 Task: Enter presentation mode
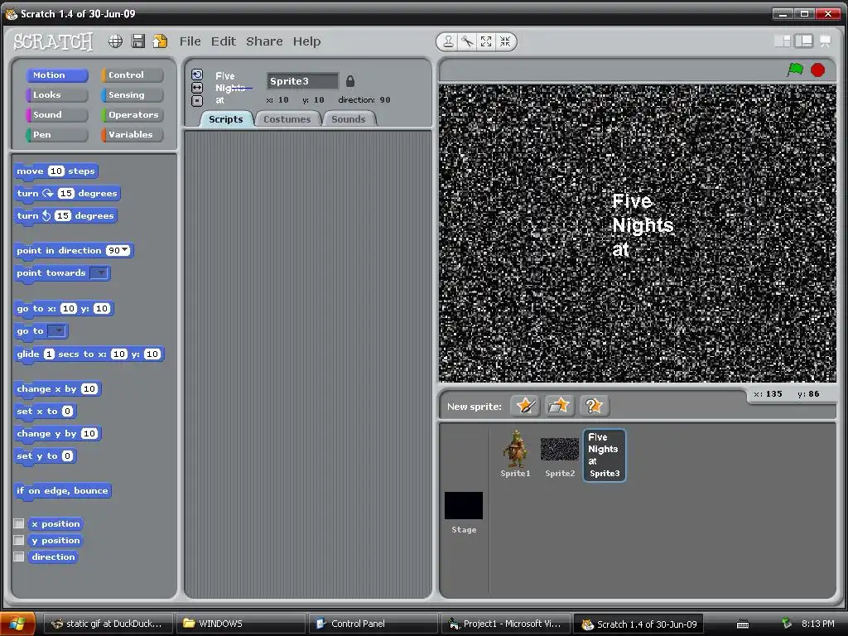pos(826,41)
